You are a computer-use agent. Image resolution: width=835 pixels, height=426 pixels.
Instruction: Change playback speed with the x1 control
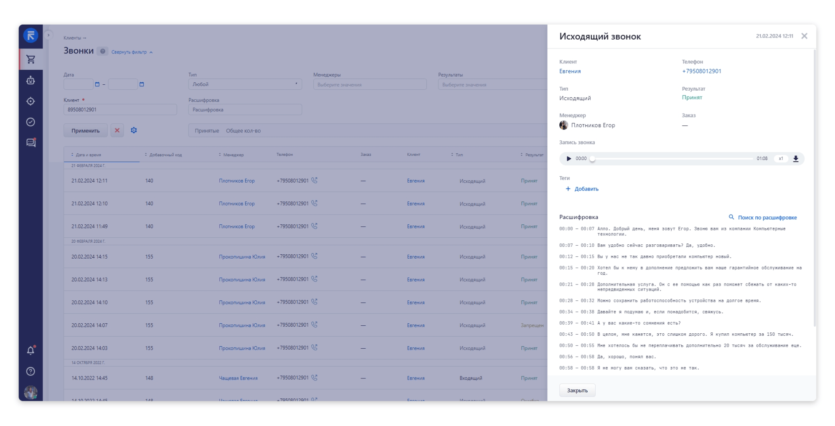pos(780,158)
